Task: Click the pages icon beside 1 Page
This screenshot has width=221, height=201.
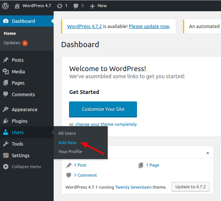Action: pyautogui.click(x=141, y=165)
